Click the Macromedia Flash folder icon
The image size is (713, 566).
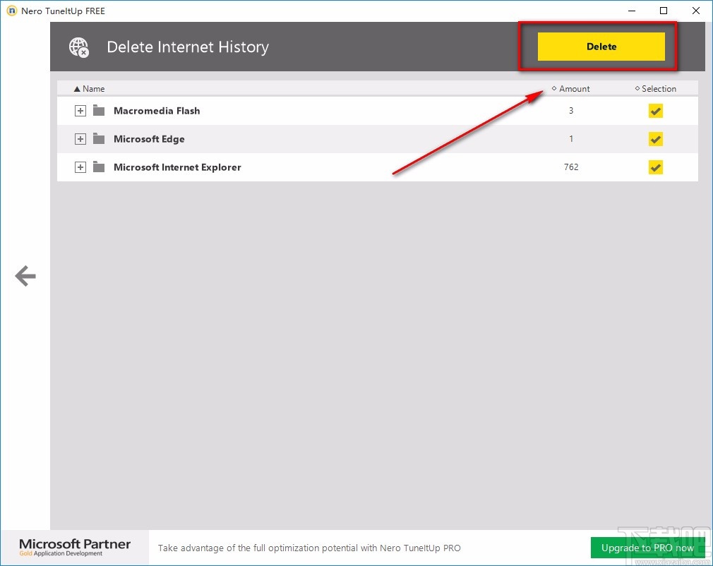point(99,111)
